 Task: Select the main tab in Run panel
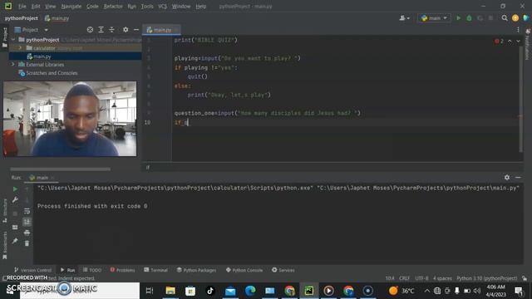[x=42, y=178]
